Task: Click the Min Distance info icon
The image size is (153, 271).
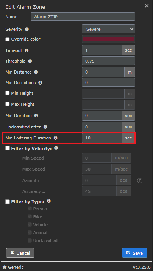Action: click(x=36, y=72)
